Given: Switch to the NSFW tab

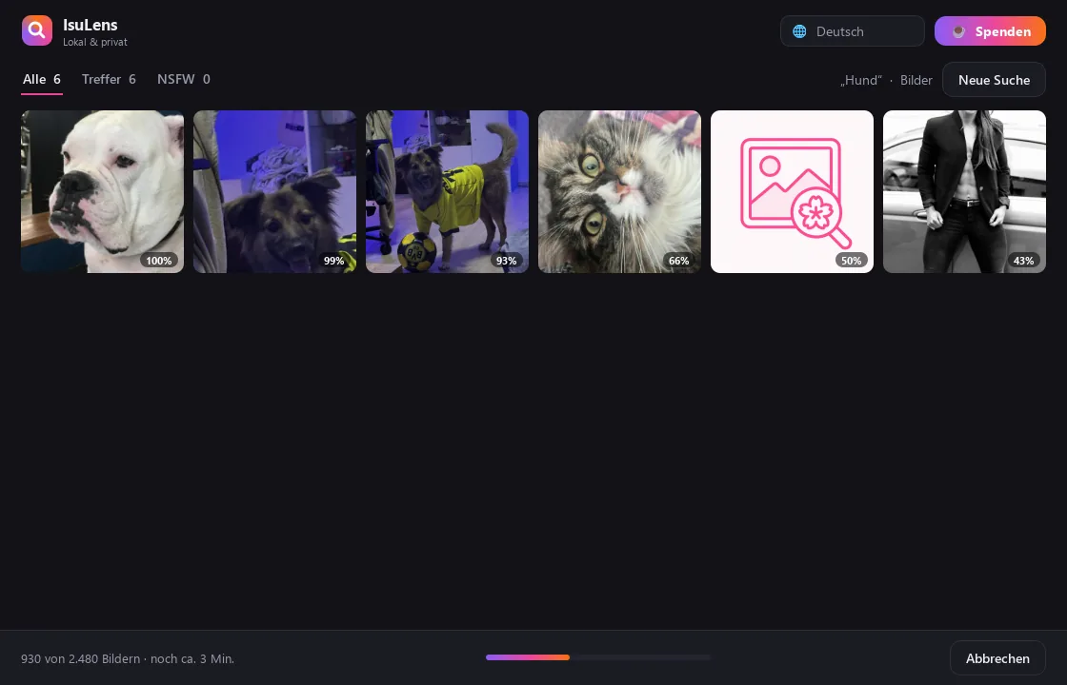Looking at the screenshot, I should pyautogui.click(x=184, y=80).
